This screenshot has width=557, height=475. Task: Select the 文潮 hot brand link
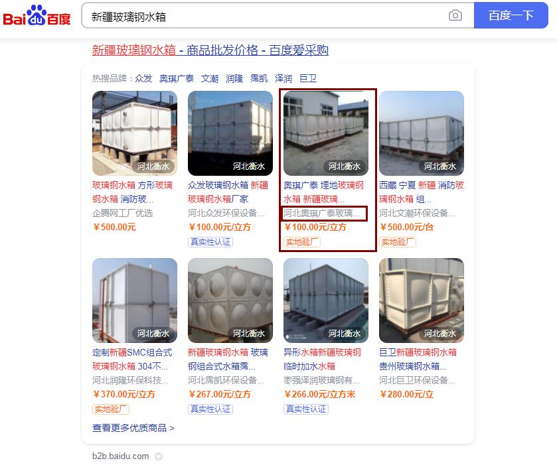(x=210, y=78)
